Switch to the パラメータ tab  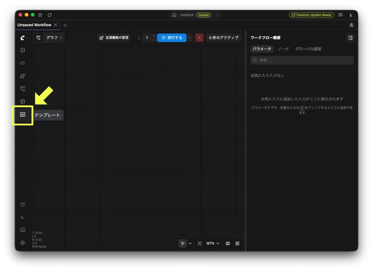(x=262, y=49)
